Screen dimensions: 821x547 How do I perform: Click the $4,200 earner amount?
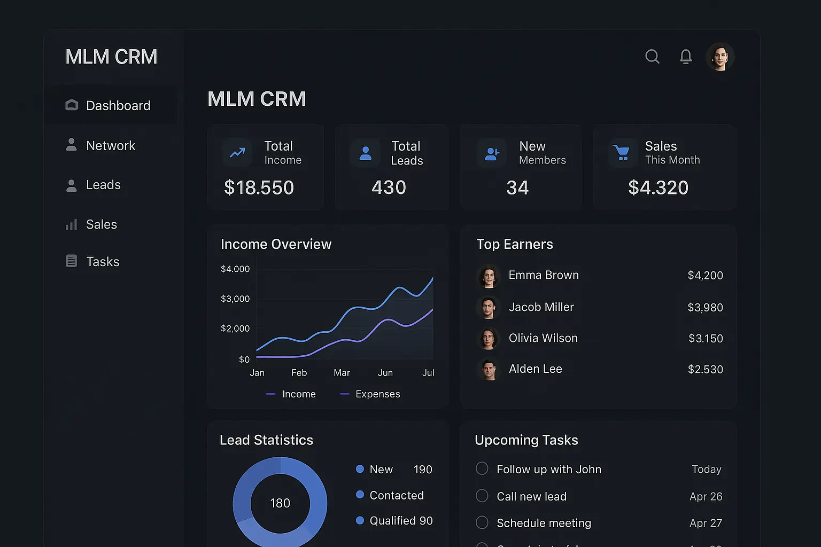[705, 276]
